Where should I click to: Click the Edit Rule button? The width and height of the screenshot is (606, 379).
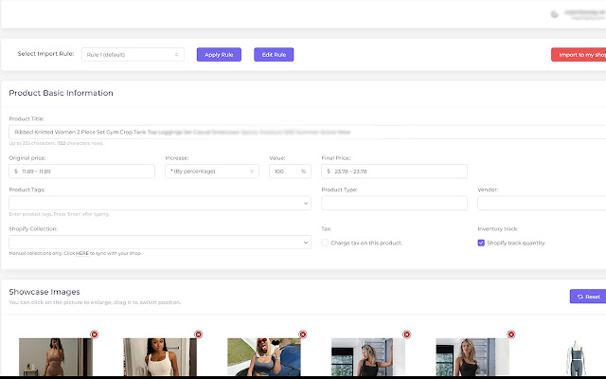click(274, 55)
